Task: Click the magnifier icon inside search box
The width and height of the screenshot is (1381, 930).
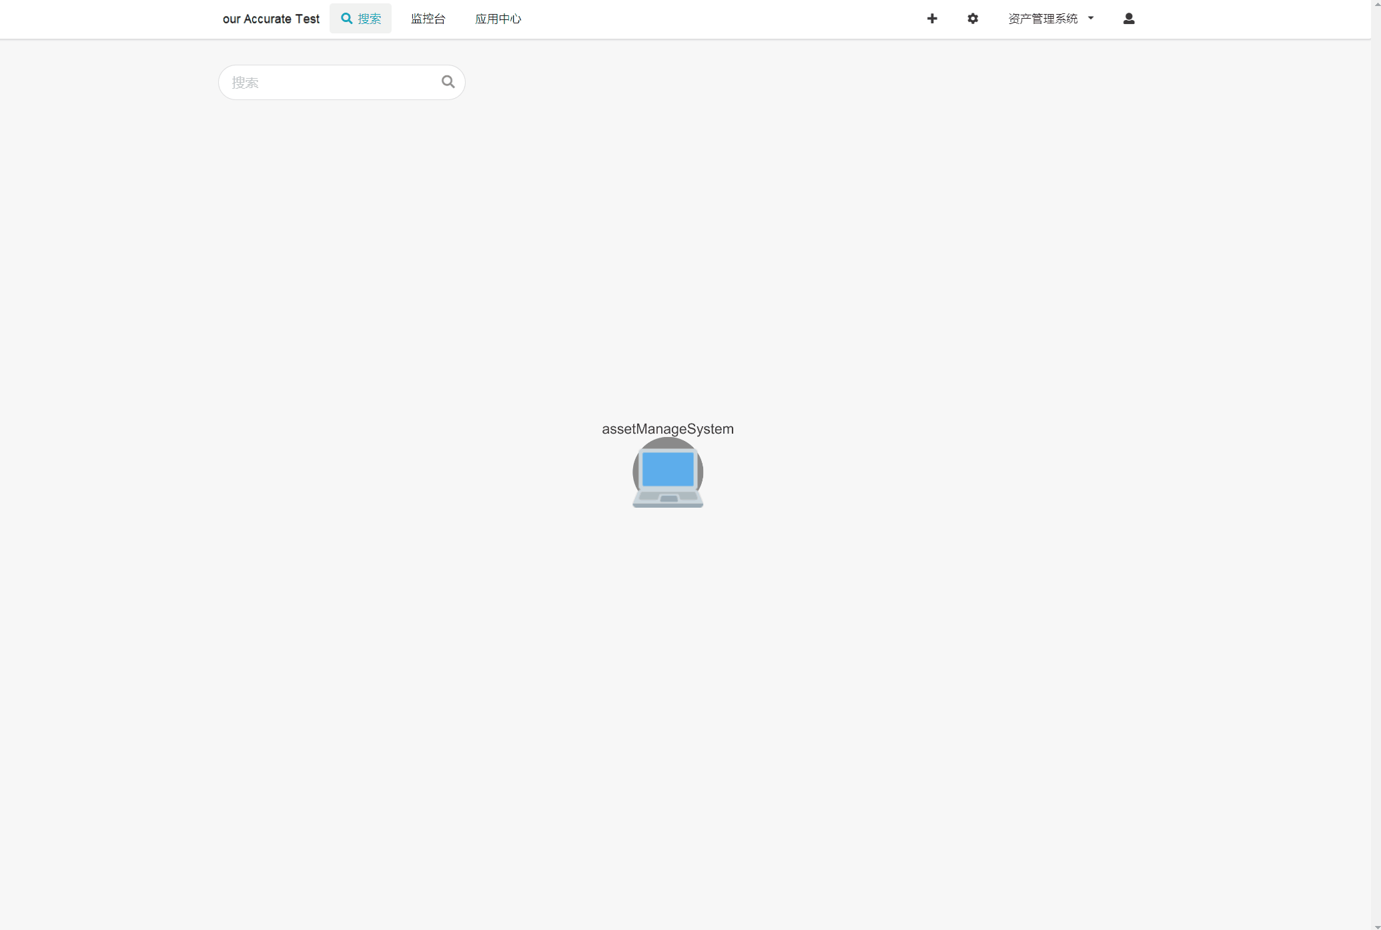Action: coord(448,82)
